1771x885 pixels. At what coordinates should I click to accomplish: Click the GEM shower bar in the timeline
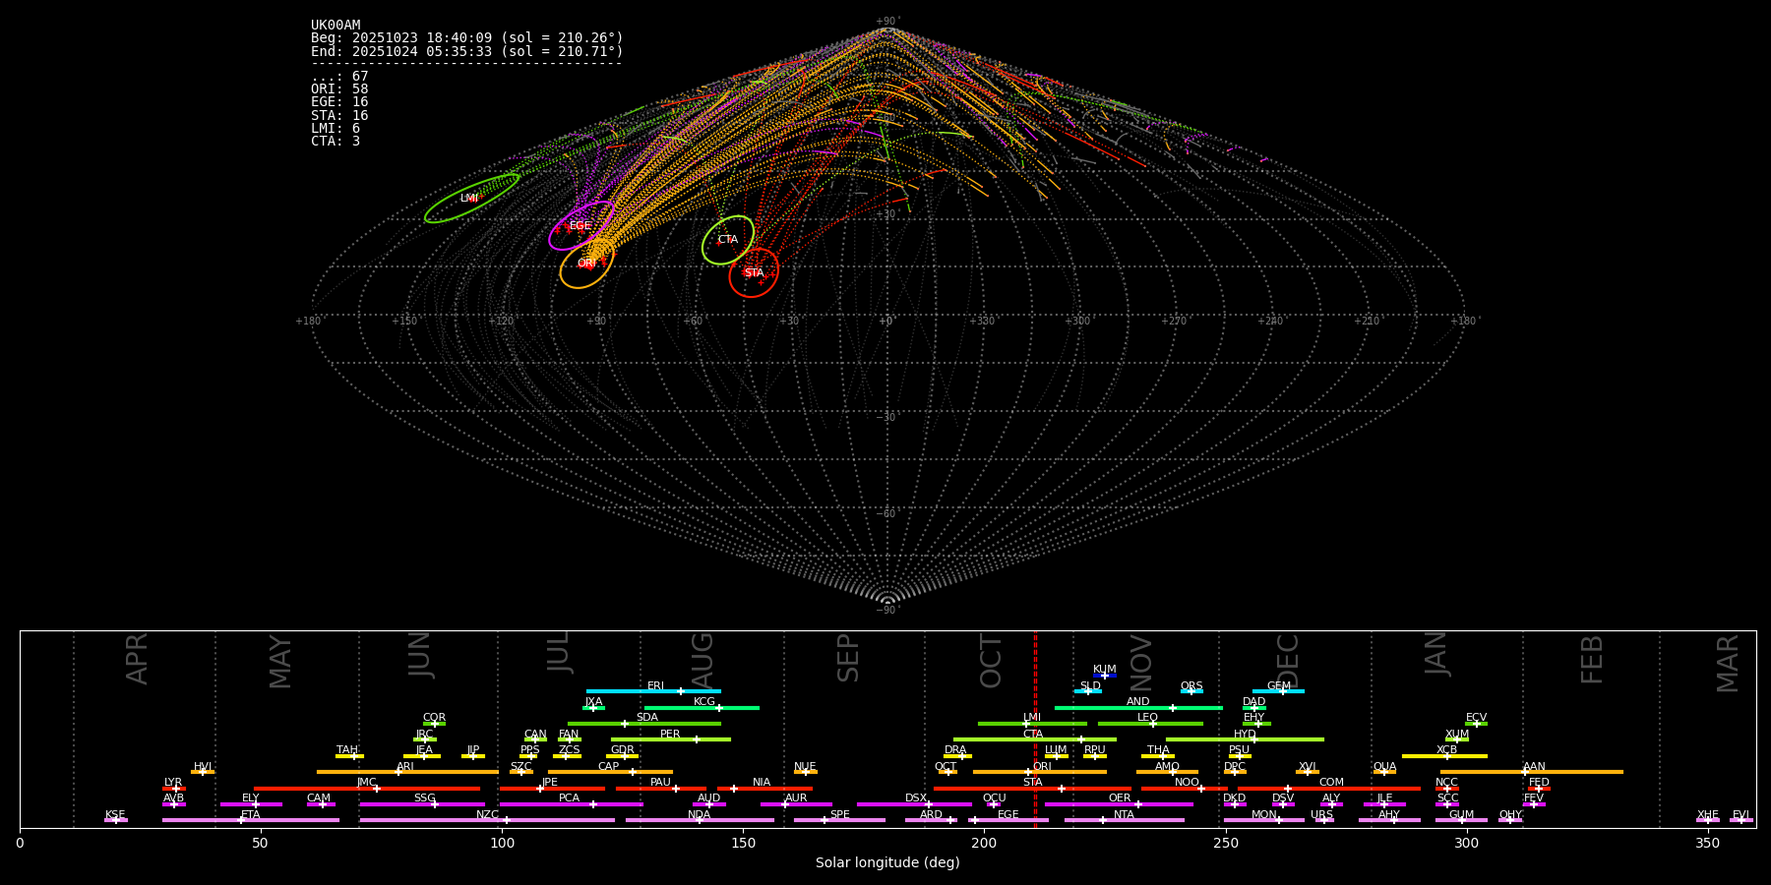click(1278, 691)
